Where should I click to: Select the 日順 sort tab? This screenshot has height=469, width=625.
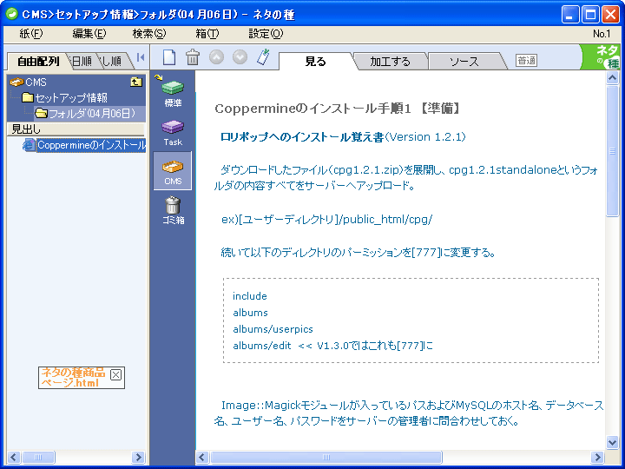pyautogui.click(x=82, y=62)
